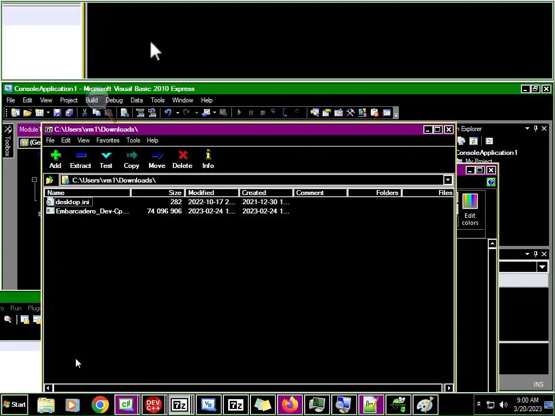The width and height of the screenshot is (555, 416).
Task: Open the Tools menu in 7-Zip
Action: click(133, 140)
